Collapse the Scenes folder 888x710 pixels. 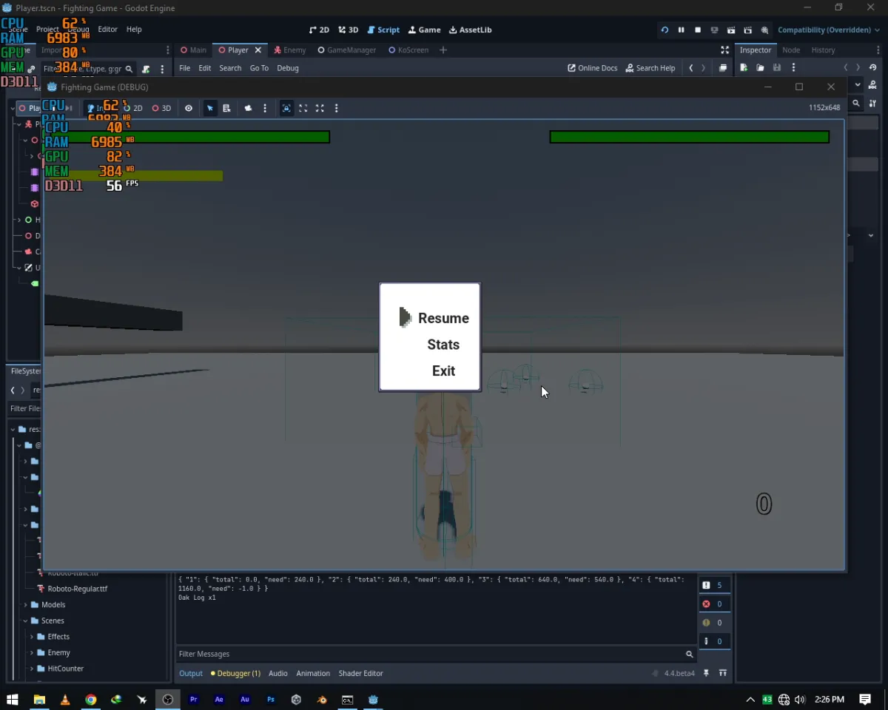[x=25, y=621]
